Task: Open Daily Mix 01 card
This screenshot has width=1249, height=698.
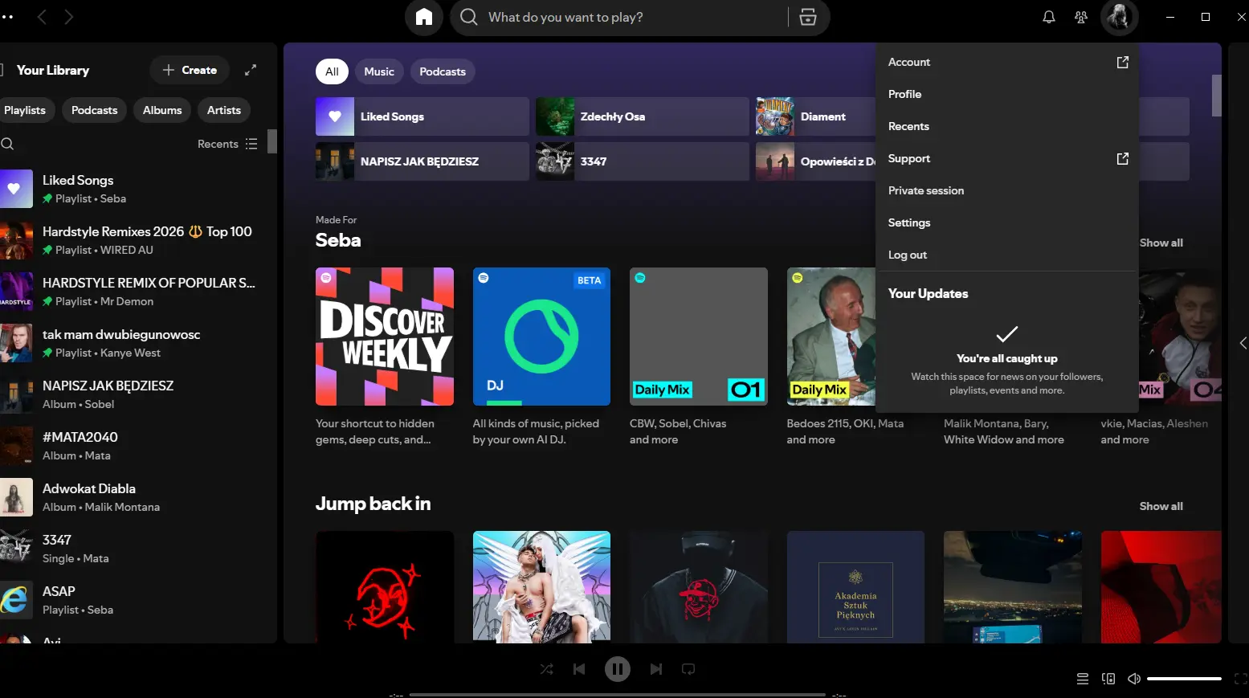Action: pyautogui.click(x=699, y=357)
